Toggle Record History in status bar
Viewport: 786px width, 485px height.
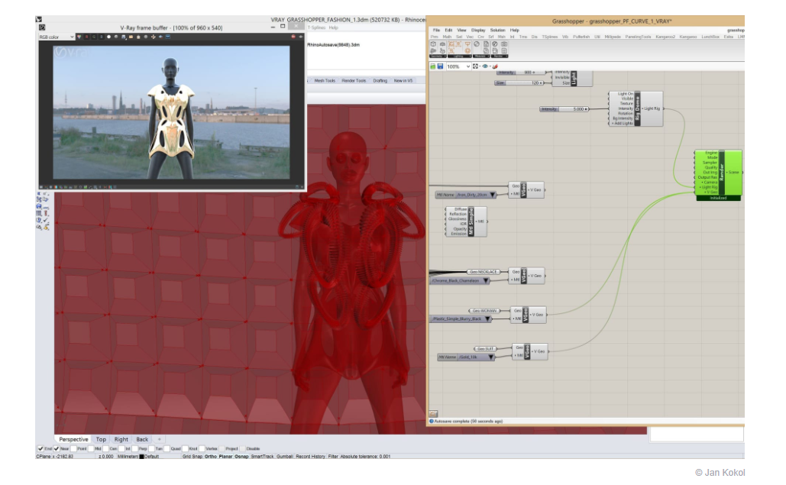pyautogui.click(x=310, y=457)
